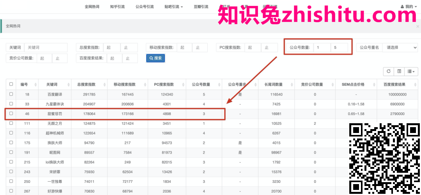
Task: Check the row for 宋妍霏
Action: (x=11, y=171)
